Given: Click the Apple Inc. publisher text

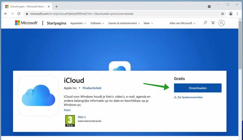Looking at the screenshot, I should [x=70, y=88].
